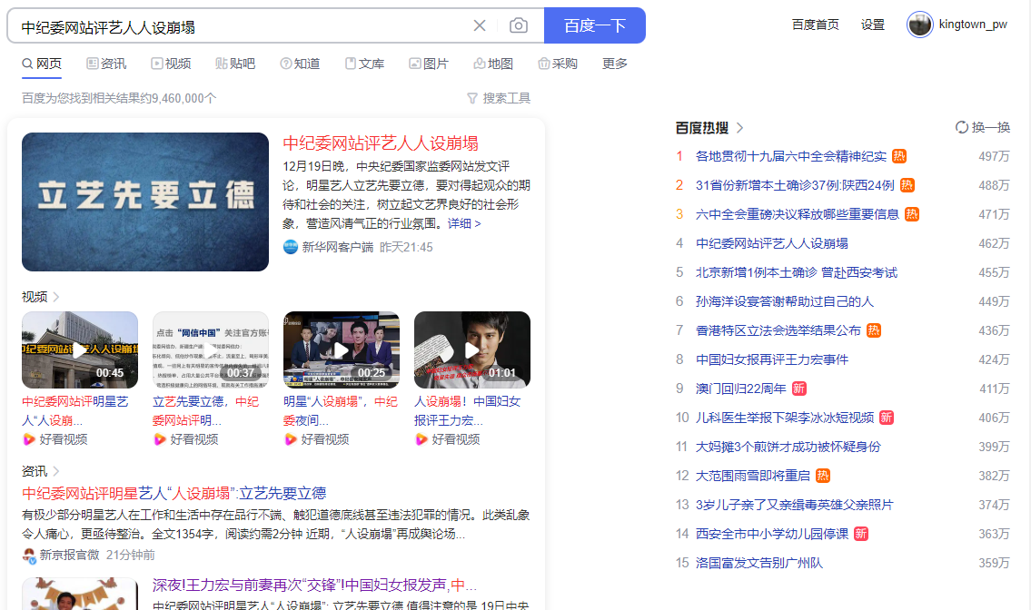Screen dimensions: 1031x610
Task: Open hot search 洛国富发文告别广州队
Action: (x=758, y=563)
